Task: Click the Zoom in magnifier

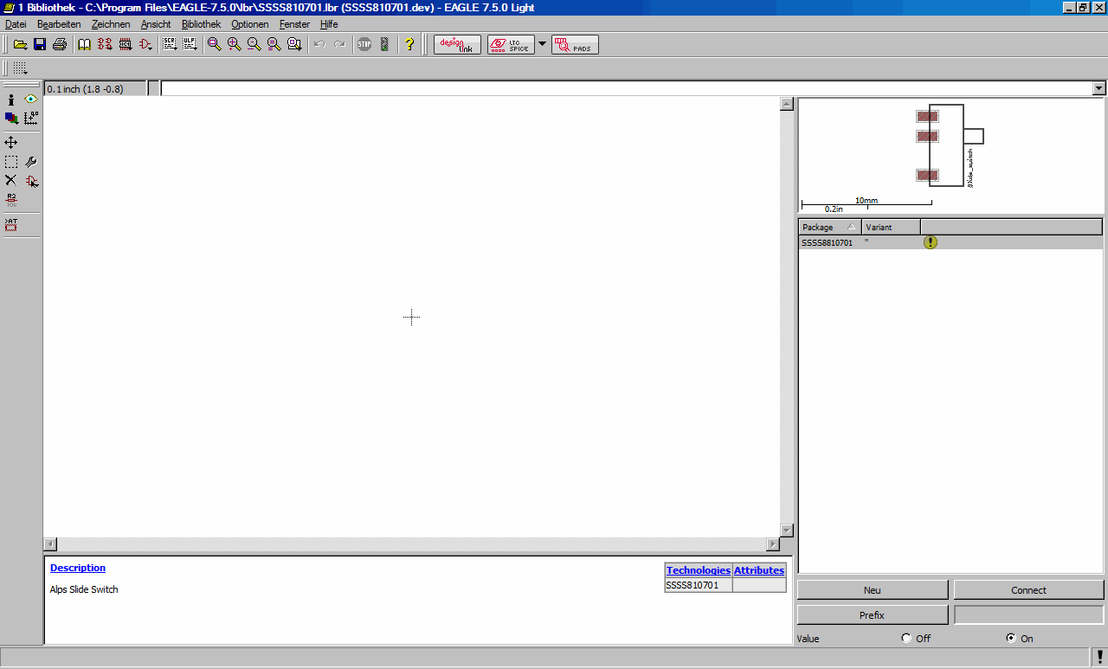Action: point(234,44)
